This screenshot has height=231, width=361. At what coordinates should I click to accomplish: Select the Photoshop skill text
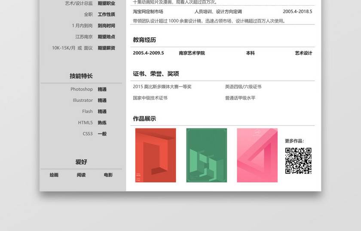pos(82,89)
